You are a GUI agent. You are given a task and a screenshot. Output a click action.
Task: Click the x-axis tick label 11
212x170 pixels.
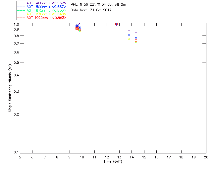coord(94,157)
